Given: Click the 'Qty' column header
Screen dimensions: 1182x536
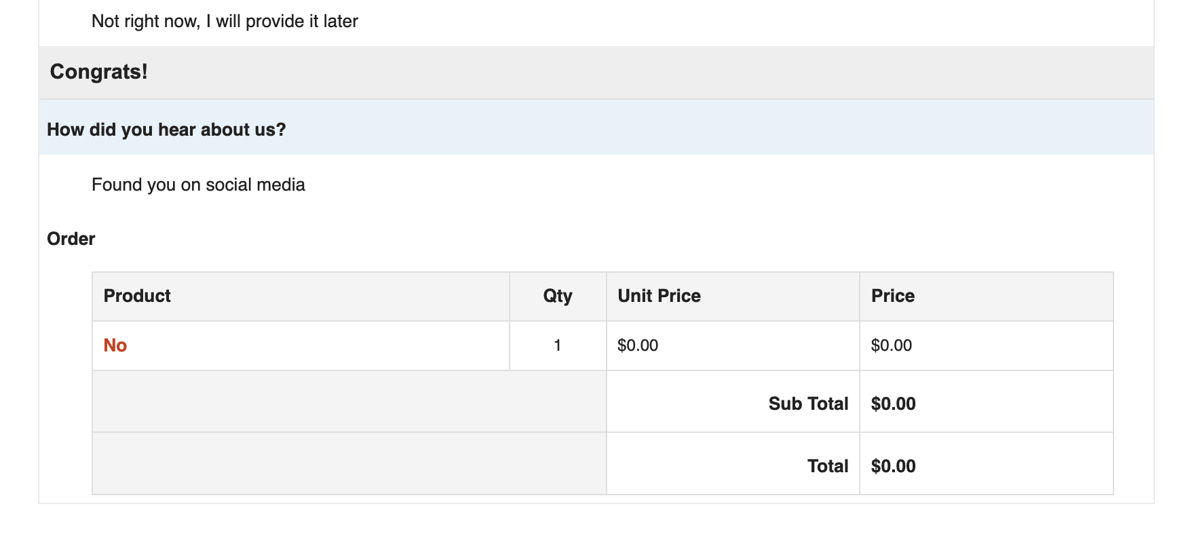Looking at the screenshot, I should 558,296.
